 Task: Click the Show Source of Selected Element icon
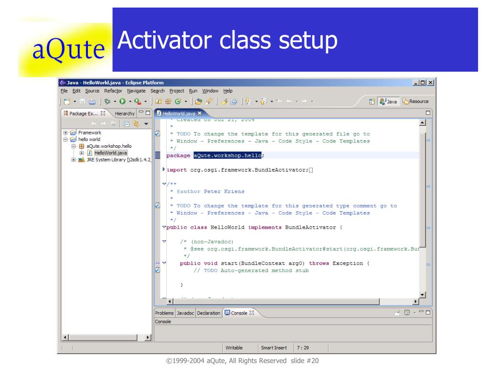(x=234, y=102)
